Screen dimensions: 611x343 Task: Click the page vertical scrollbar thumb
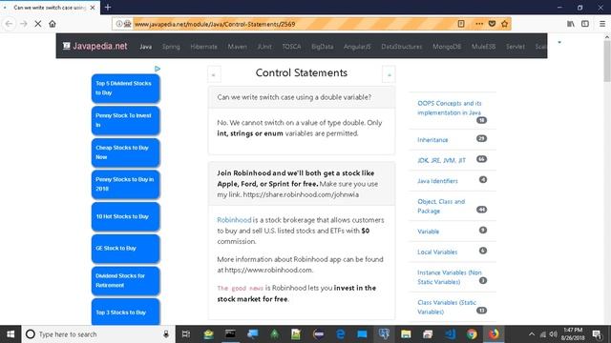click(607, 60)
